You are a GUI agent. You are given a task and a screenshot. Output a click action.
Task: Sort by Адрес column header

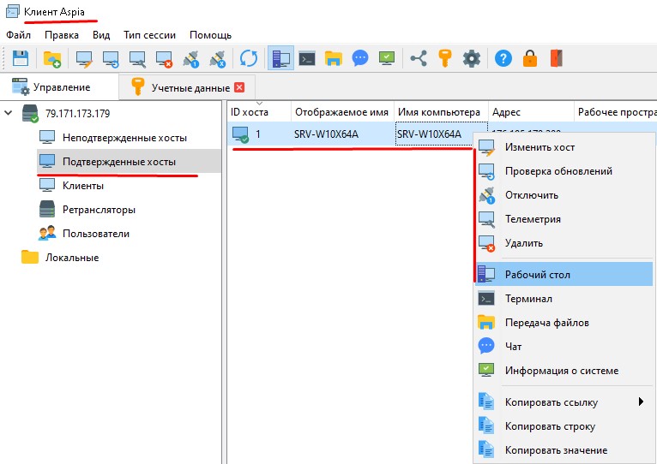(x=531, y=111)
